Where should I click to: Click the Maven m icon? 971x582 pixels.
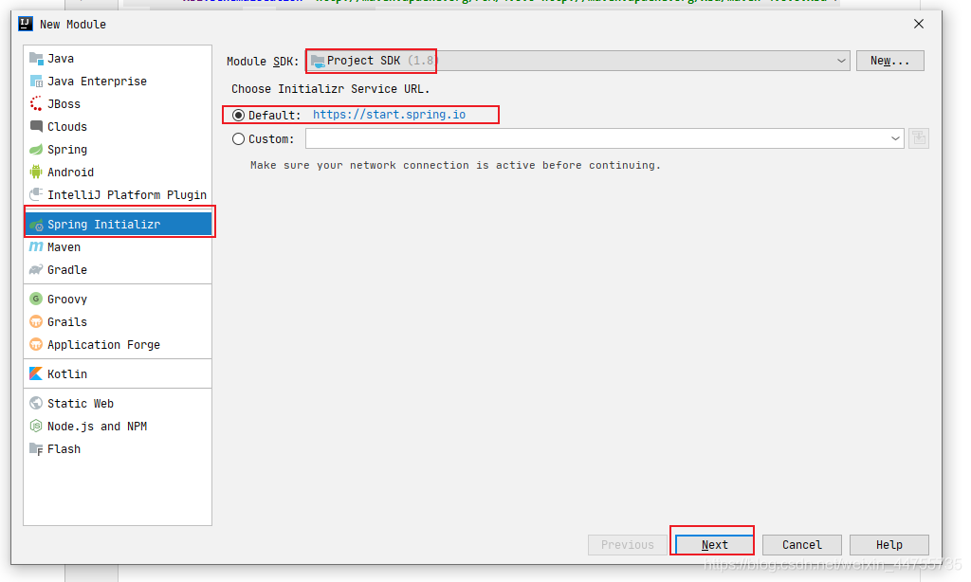(x=36, y=246)
